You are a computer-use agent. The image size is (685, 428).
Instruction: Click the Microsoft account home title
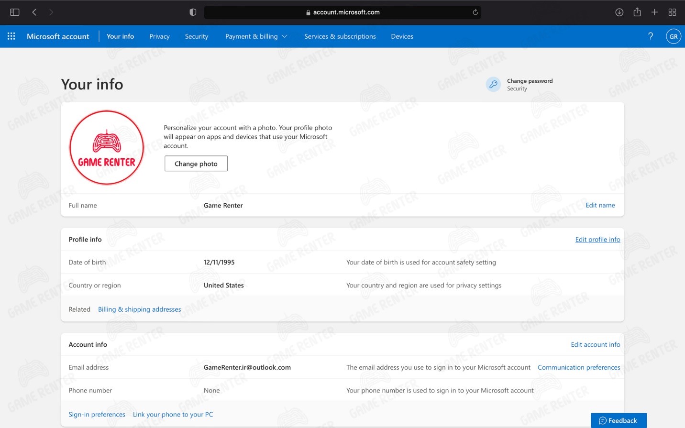(x=58, y=36)
